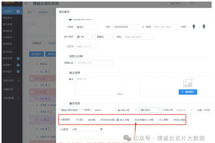Viewport: 215px width, 143px height.
Task: Click the female gender icon
Action: point(204,27)
